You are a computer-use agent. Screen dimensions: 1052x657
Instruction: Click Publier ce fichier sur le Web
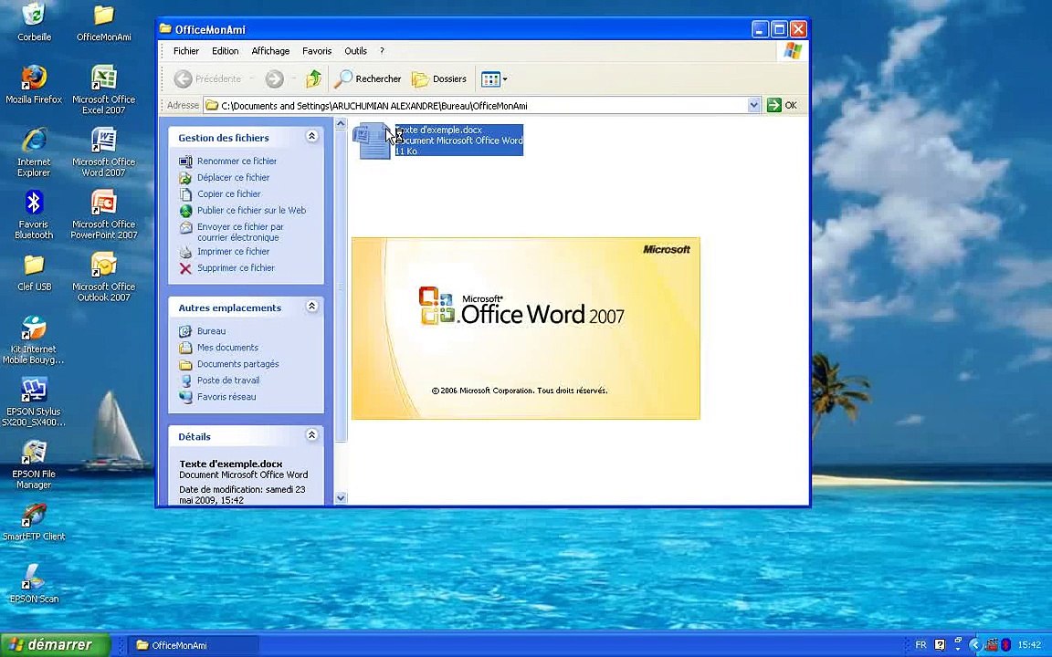tap(251, 211)
